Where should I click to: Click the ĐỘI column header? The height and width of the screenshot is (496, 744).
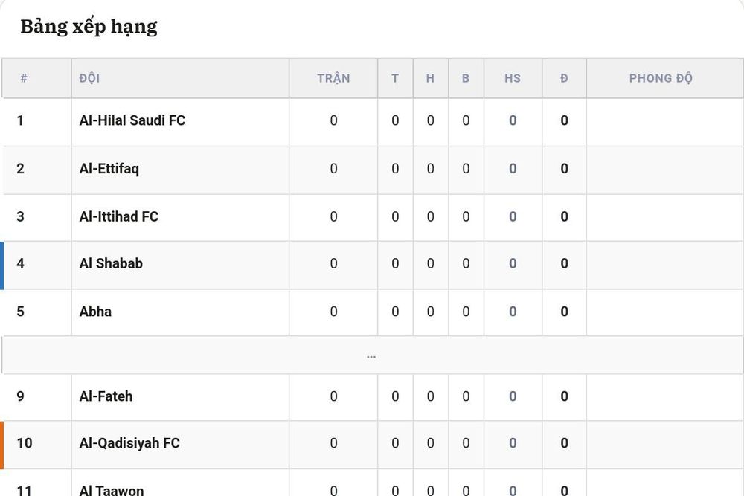coord(90,78)
